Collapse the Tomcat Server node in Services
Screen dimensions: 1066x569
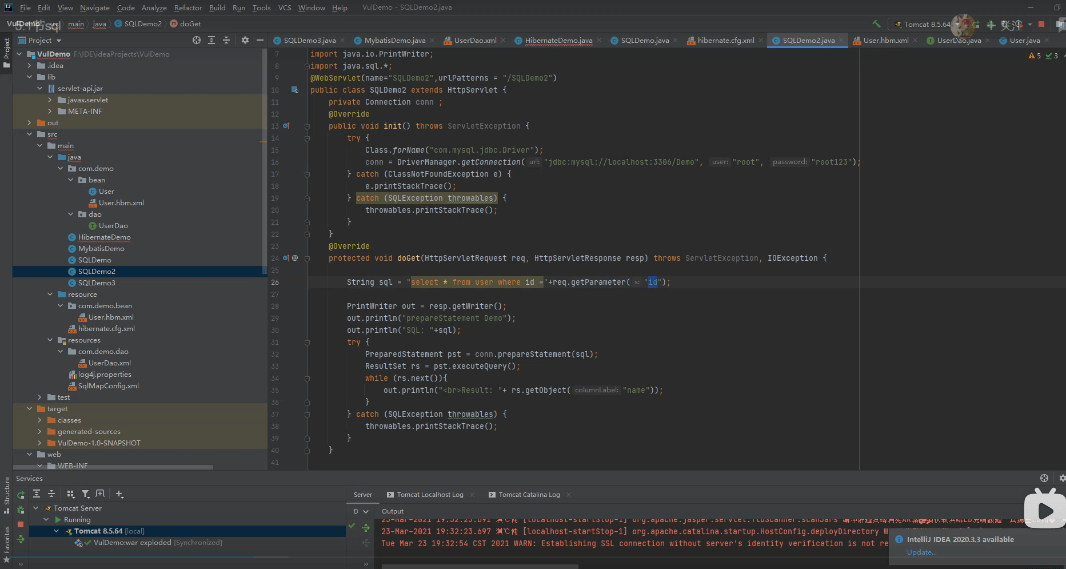coord(36,508)
